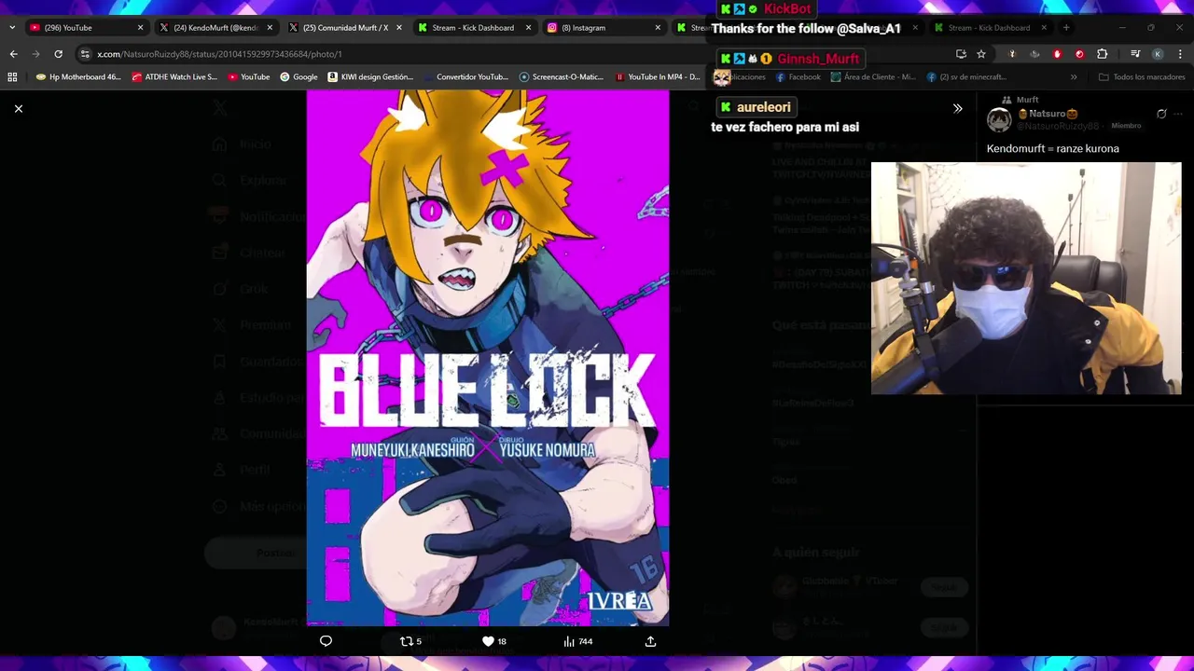The height and width of the screenshot is (671, 1194).
Task: Open the Chrome tab search dropdown
Action: pos(11,28)
